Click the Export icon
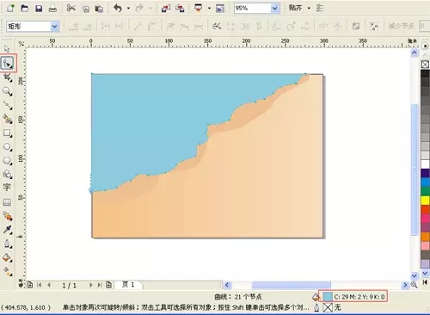Image resolution: width=430 pixels, height=315 pixels. click(x=180, y=9)
